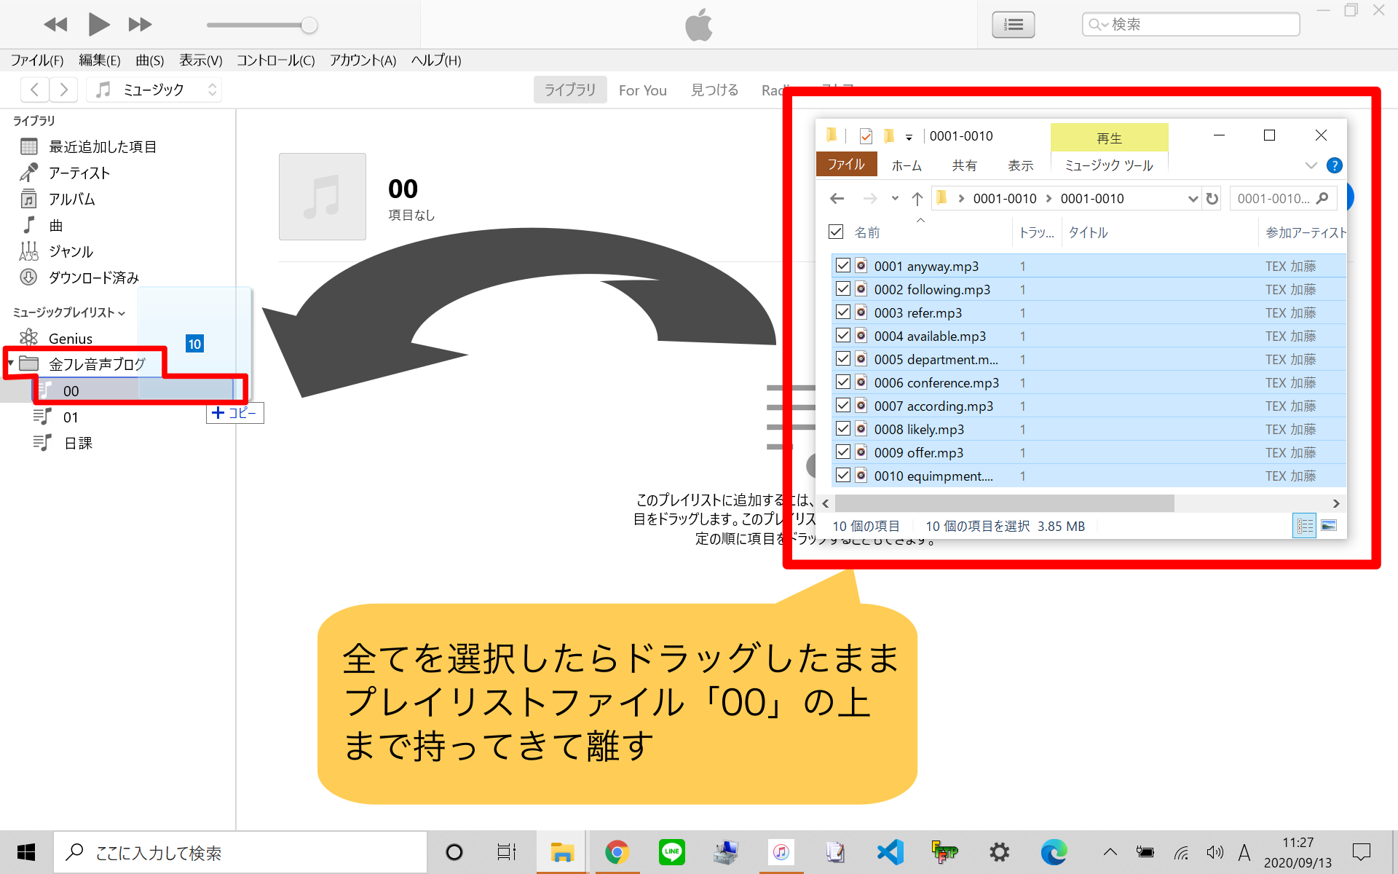The width and height of the screenshot is (1398, 874).
Task: Open the list view icon button
Action: (1013, 25)
